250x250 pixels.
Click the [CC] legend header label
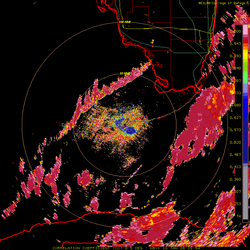point(237,19)
